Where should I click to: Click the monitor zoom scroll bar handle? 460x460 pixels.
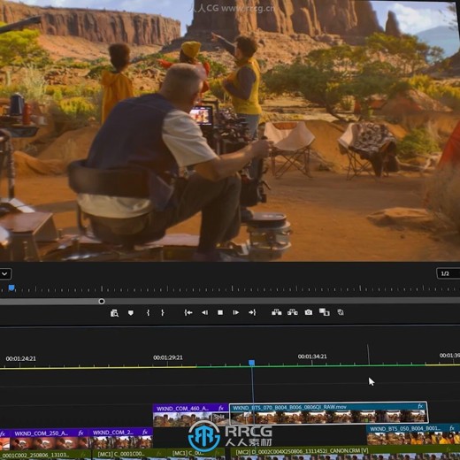pos(102,302)
